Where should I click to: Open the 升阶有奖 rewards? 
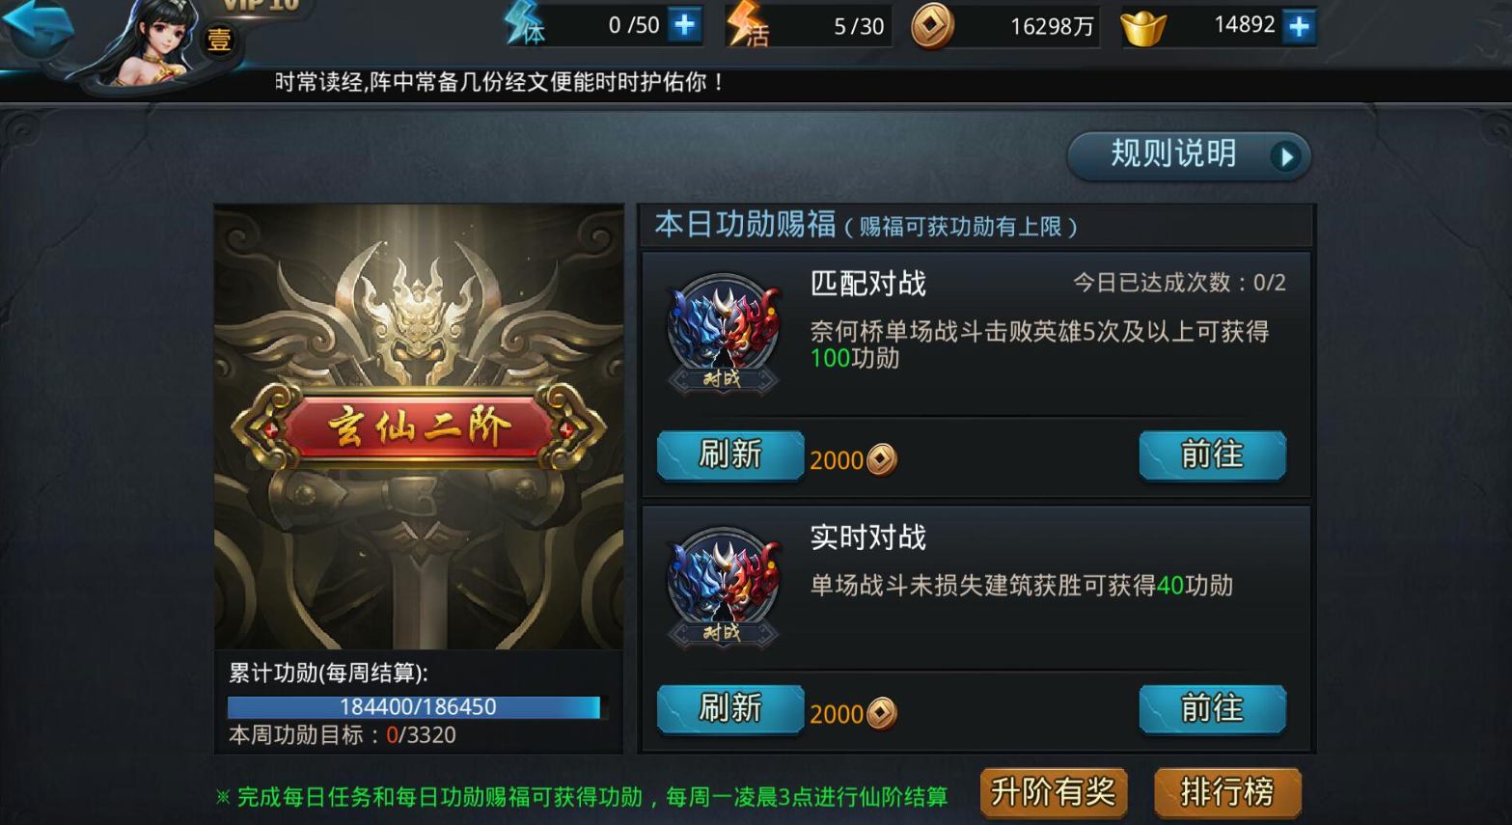click(1054, 793)
